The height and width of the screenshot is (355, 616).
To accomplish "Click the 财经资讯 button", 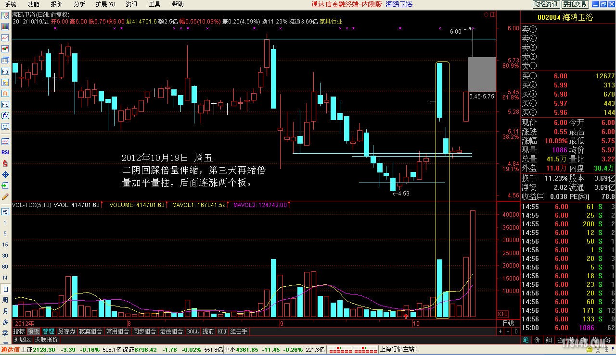I will tap(546, 4).
